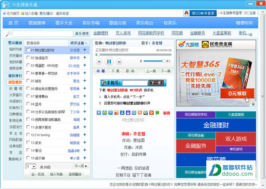Open 歌手大全 navigation tab
This screenshot has height=189, width=266.
(64, 23)
